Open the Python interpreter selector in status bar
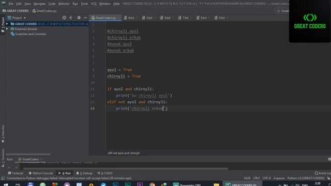Screen dimensions: 331x186 (x=306, y=178)
